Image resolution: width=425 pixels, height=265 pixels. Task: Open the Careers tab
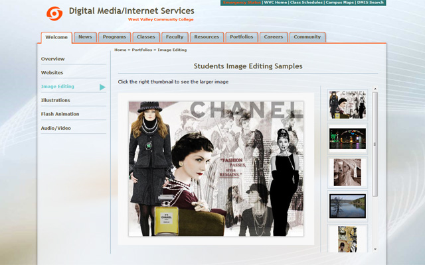pos(273,37)
